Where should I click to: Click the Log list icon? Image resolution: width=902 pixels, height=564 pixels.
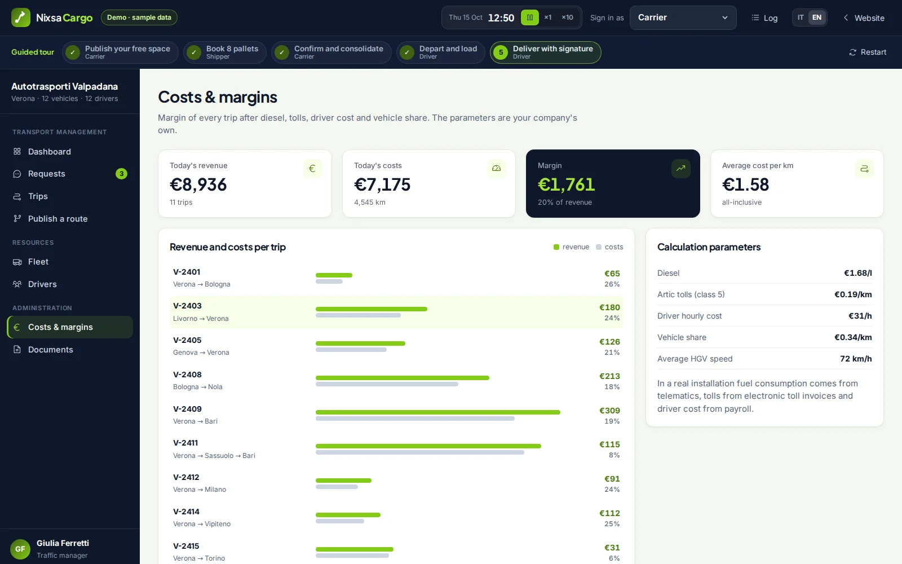755,18
